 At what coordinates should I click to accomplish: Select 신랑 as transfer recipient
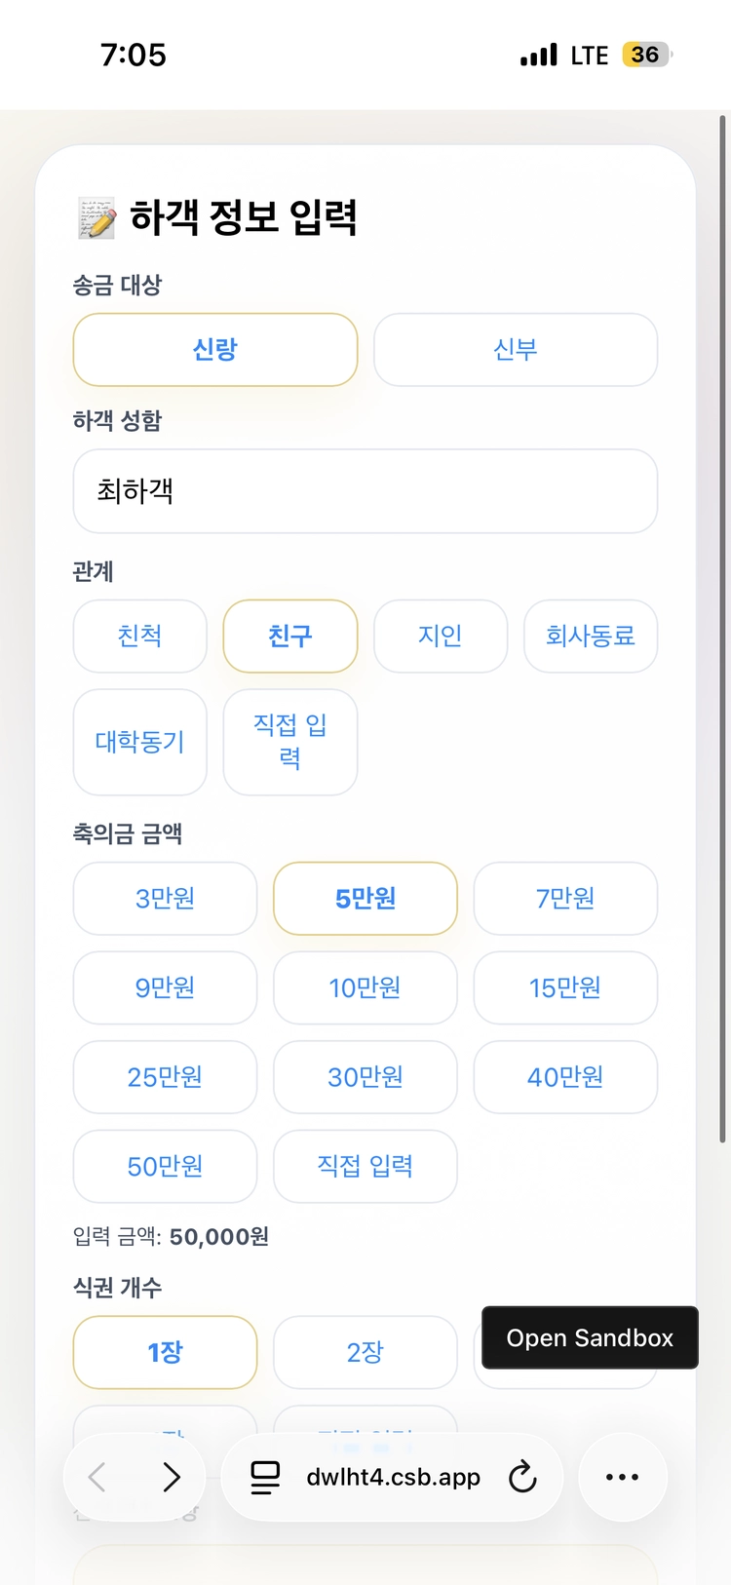(x=215, y=350)
